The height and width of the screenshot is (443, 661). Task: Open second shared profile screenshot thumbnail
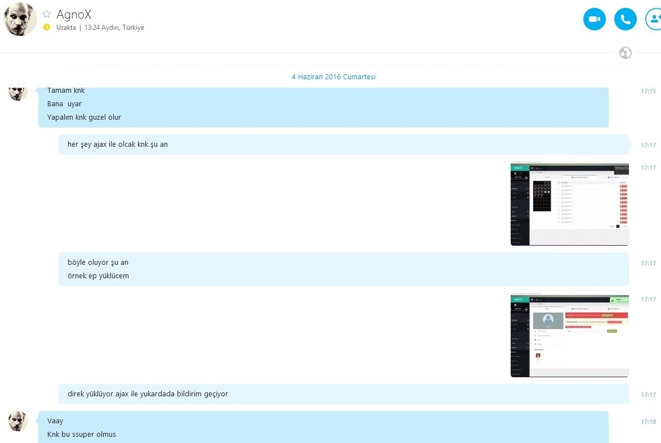pyautogui.click(x=570, y=336)
